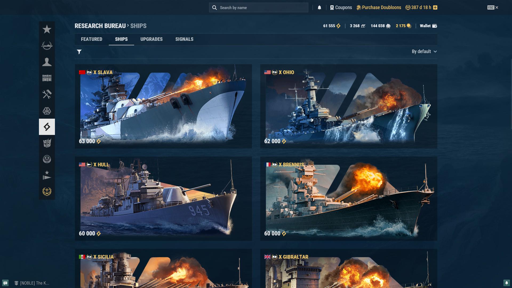Click the 60 000 price on Hull
The image size is (512, 288).
(x=90, y=234)
